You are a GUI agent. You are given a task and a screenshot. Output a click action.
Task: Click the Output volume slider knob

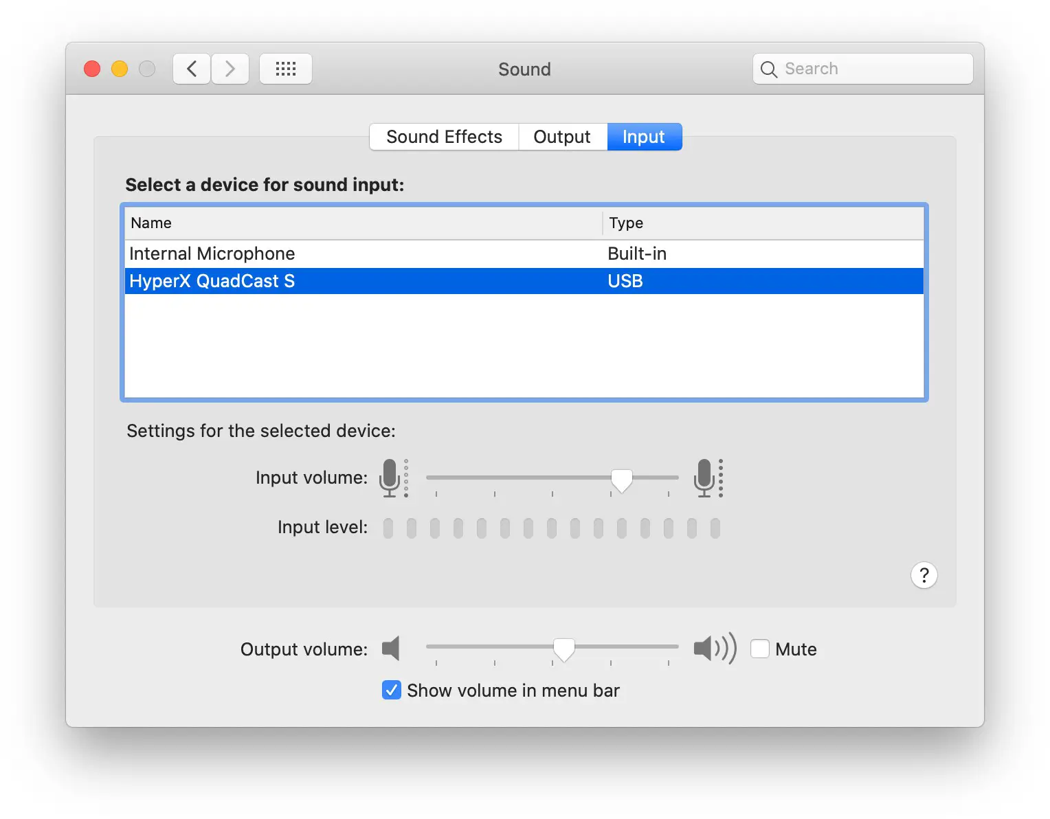click(x=564, y=649)
